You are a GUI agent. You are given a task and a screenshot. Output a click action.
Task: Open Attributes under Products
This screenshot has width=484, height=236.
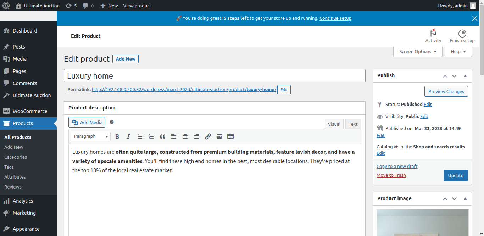tap(15, 177)
